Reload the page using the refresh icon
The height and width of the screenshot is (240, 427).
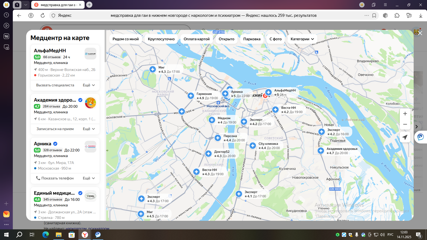[43, 15]
